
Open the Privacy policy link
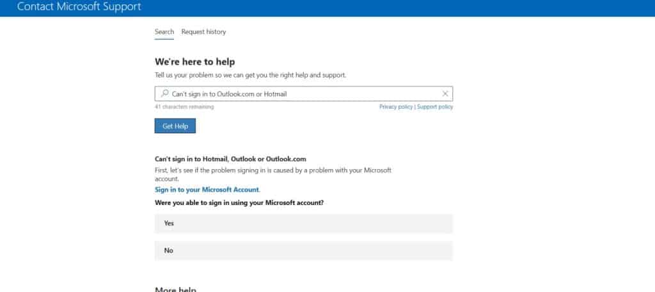click(x=396, y=107)
